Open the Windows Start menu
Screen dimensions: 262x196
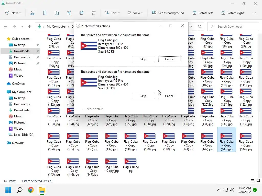[8, 190]
